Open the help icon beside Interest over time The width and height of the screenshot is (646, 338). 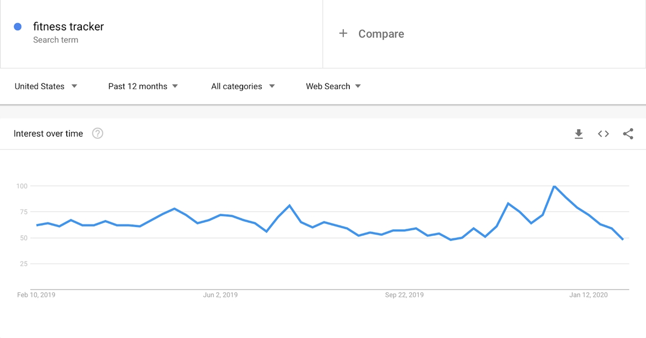point(97,133)
